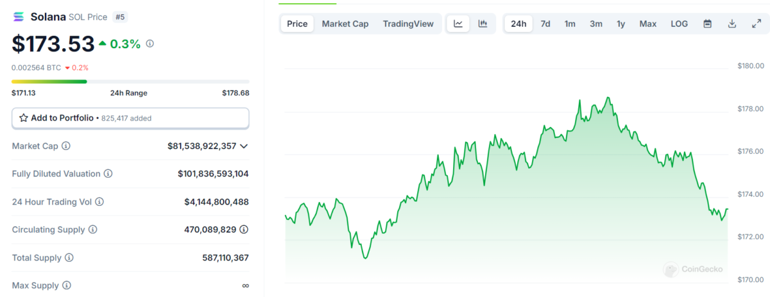Show Max time range
The image size is (770, 297).
pos(647,24)
